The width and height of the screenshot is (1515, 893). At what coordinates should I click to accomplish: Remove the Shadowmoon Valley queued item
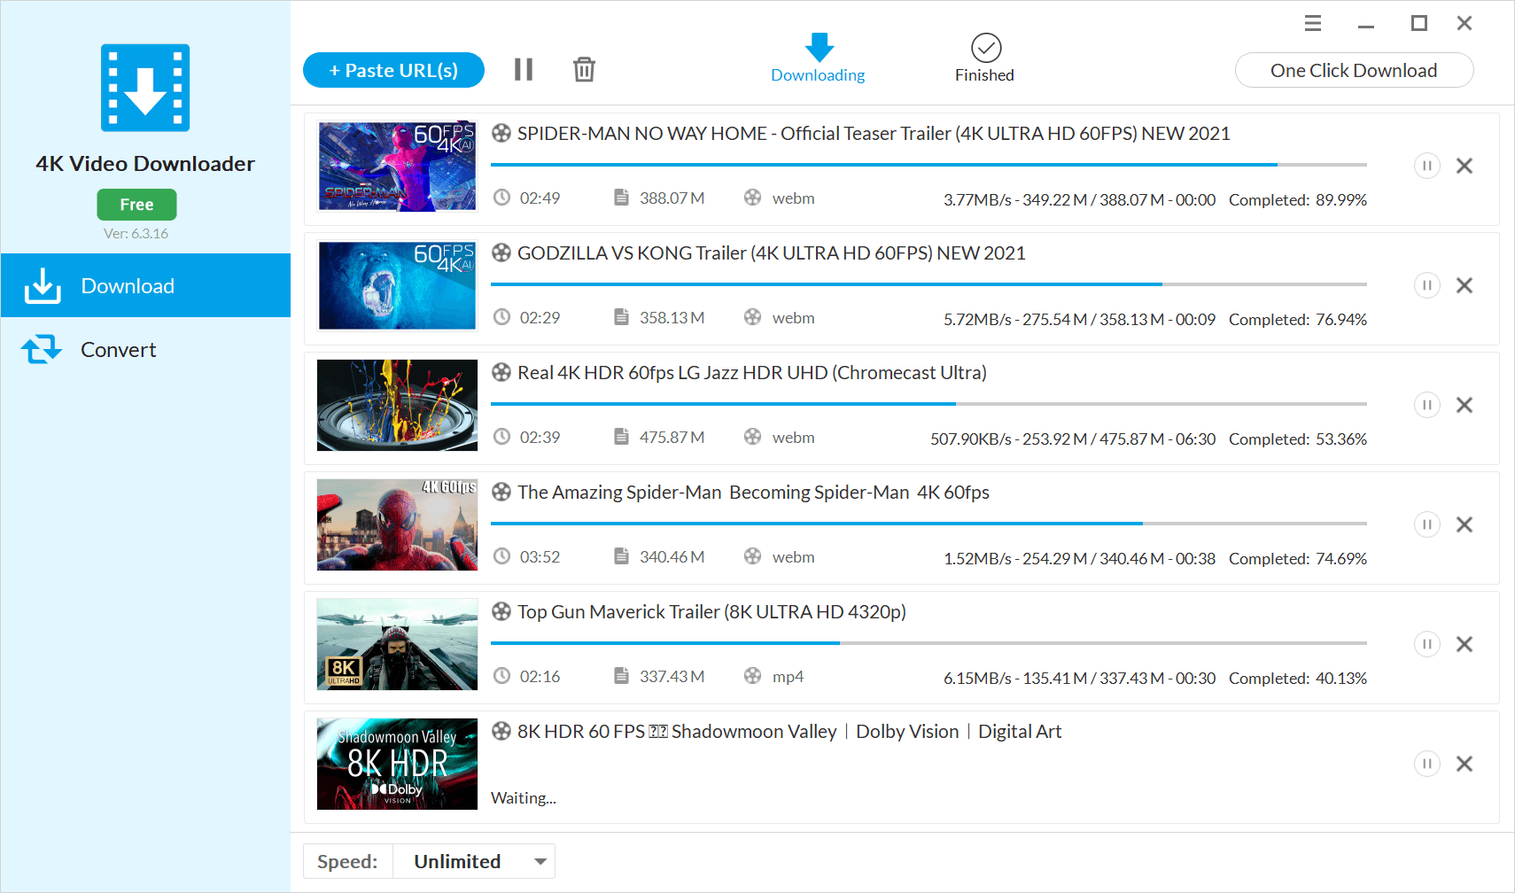coord(1464,764)
